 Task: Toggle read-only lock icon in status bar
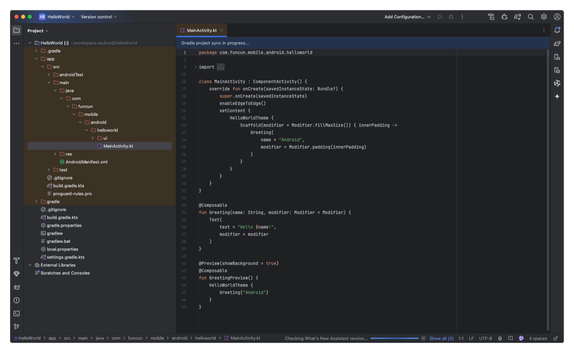556,338
